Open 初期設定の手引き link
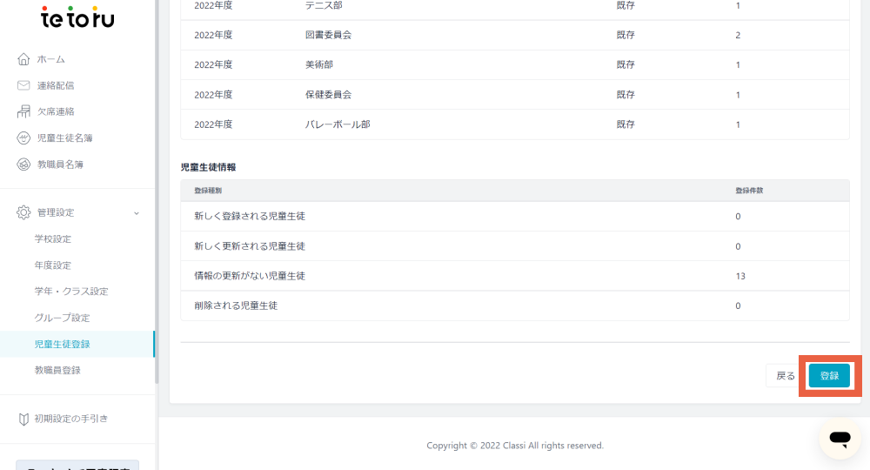This screenshot has width=870, height=470. pos(71,419)
